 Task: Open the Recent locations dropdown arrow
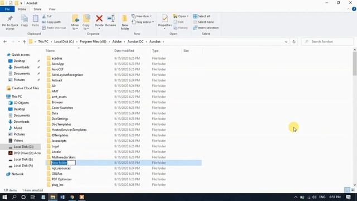click(18, 42)
